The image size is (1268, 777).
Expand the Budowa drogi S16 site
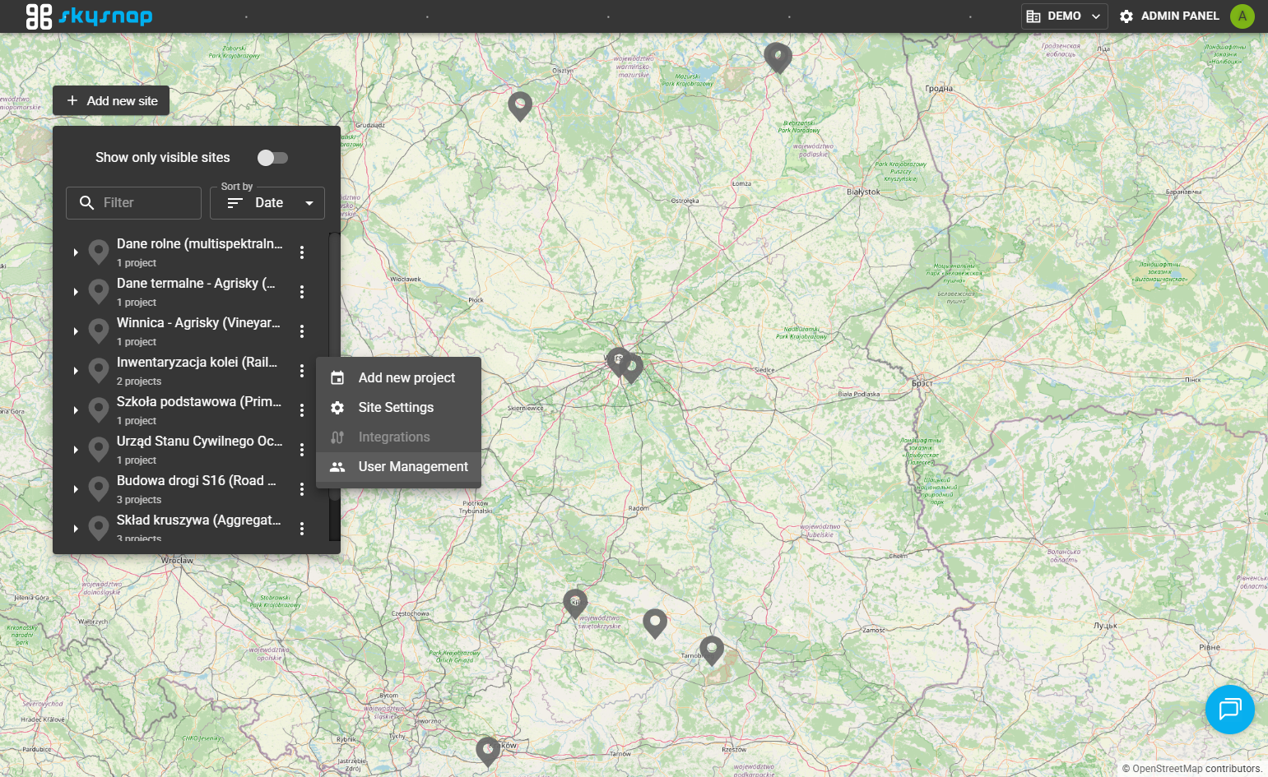point(76,489)
